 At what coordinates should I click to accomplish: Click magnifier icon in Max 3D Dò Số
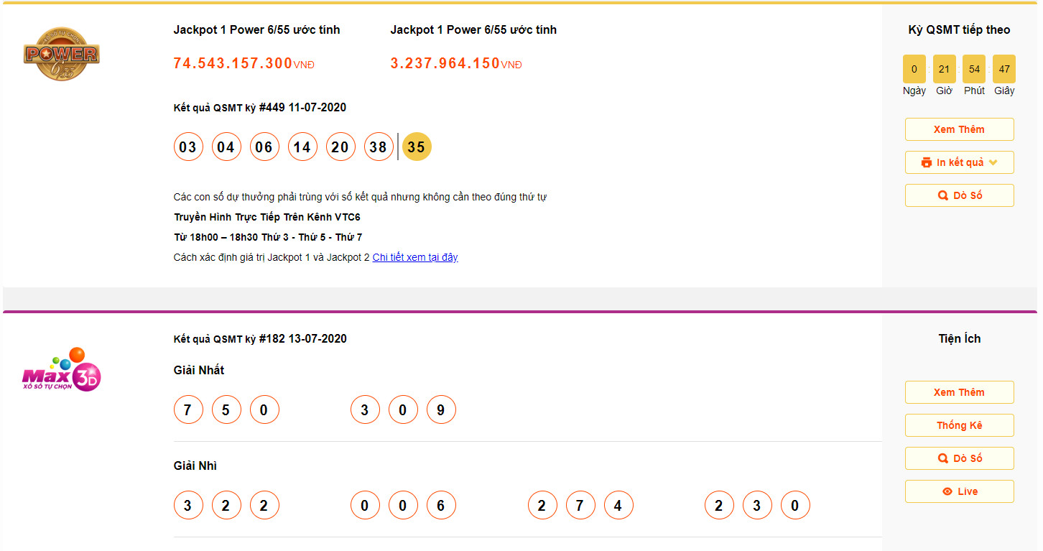pyautogui.click(x=943, y=458)
